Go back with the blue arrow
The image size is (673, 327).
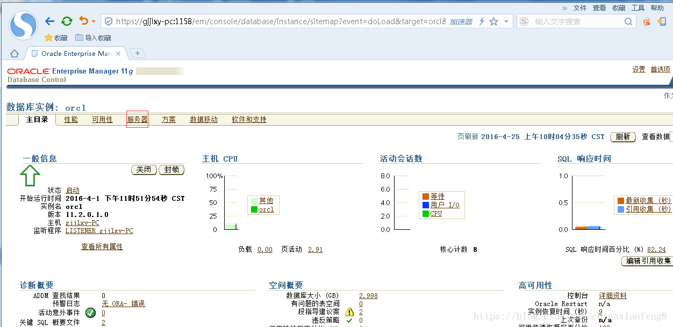tap(50, 21)
